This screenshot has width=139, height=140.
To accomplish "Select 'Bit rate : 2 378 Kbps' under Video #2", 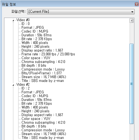I will [37, 103].
